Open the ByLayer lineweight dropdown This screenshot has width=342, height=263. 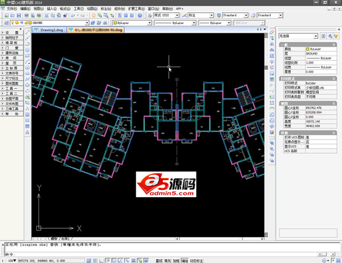click(x=229, y=22)
